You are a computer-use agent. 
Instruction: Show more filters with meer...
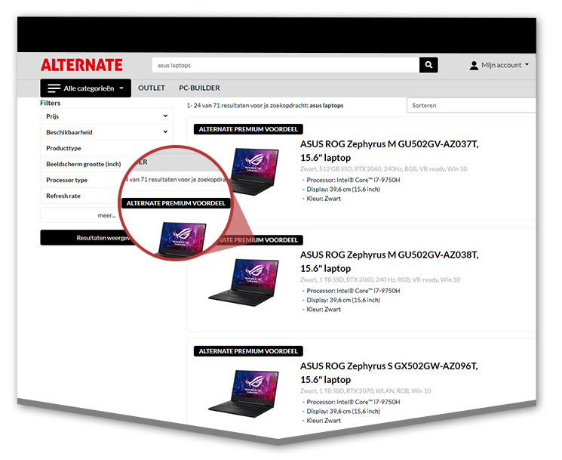pos(106,215)
